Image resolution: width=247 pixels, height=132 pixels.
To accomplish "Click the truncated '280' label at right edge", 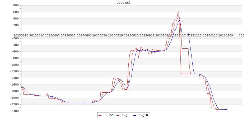I will pos(241,35).
